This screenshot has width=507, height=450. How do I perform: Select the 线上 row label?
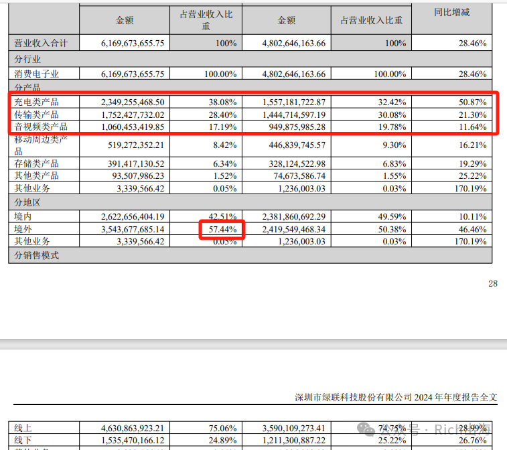23,429
